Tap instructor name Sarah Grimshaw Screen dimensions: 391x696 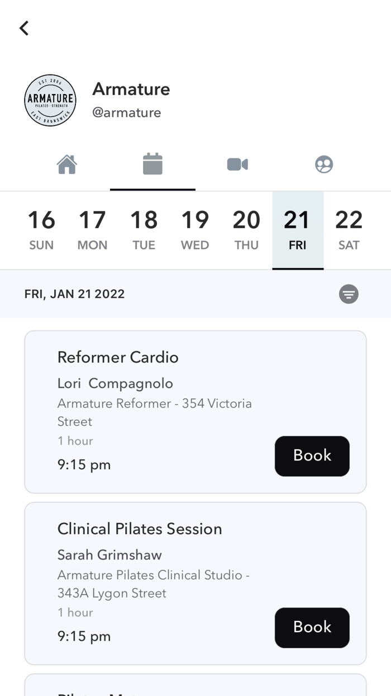point(109,555)
